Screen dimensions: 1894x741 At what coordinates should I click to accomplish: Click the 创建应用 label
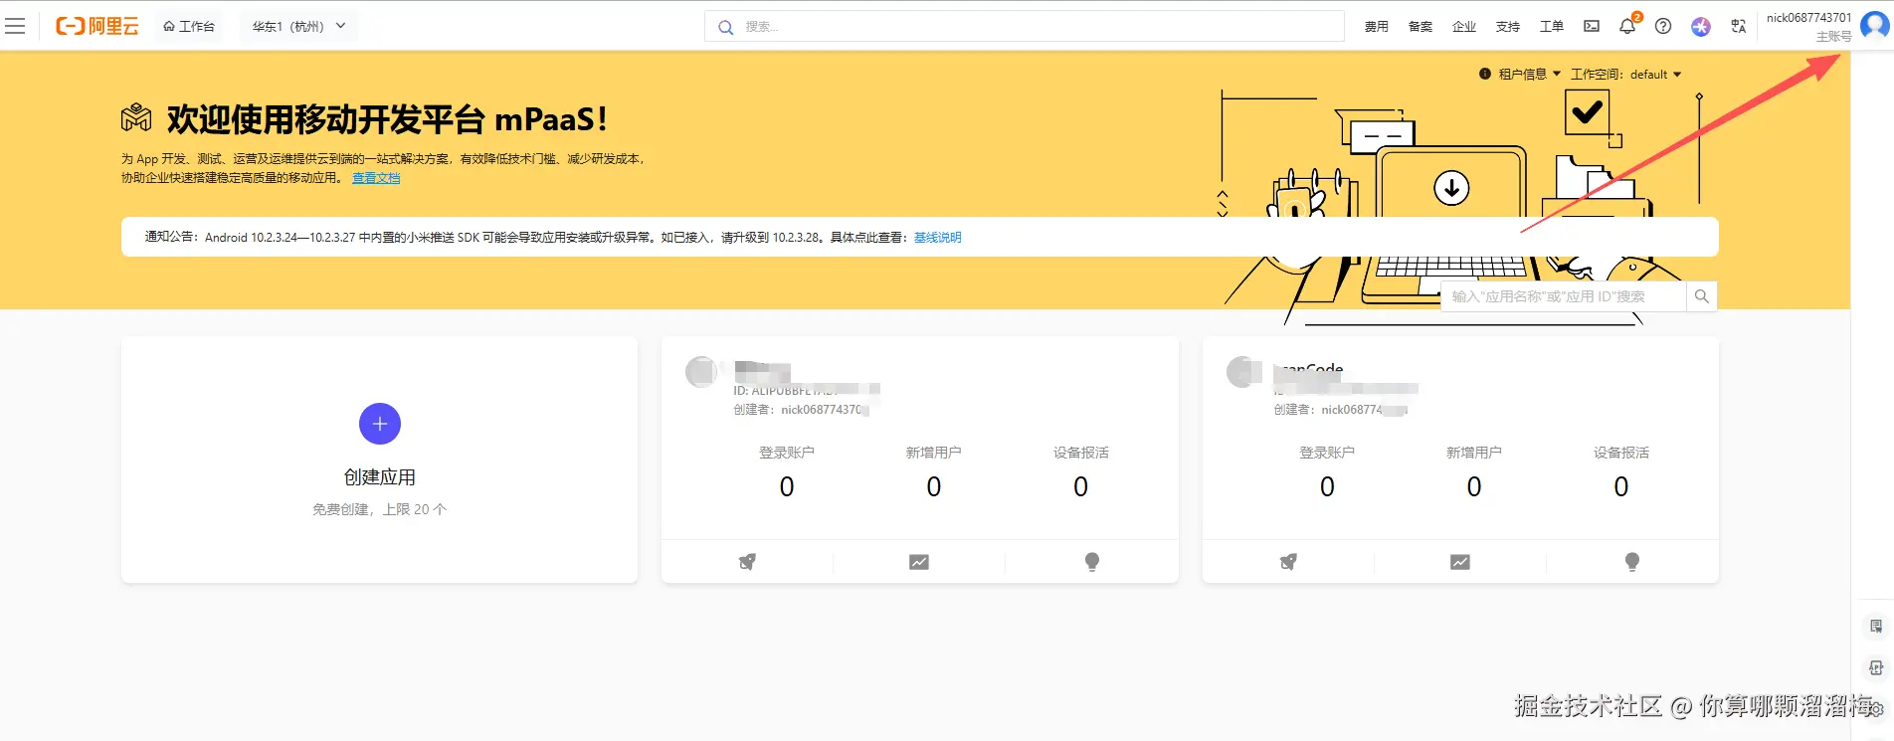coord(380,477)
